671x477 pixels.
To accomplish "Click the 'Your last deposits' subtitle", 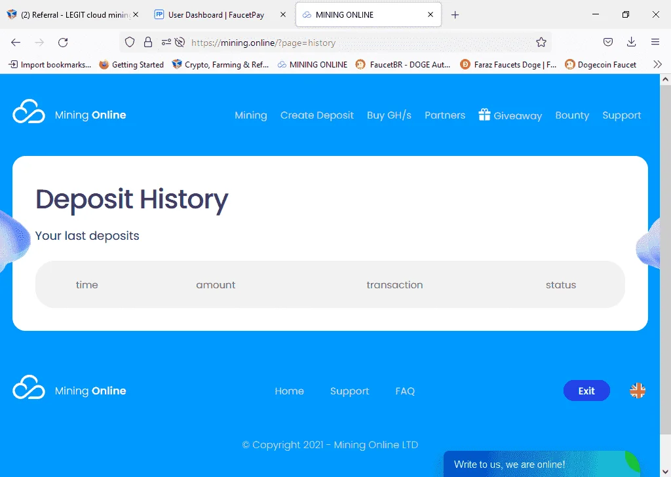I will click(x=87, y=236).
